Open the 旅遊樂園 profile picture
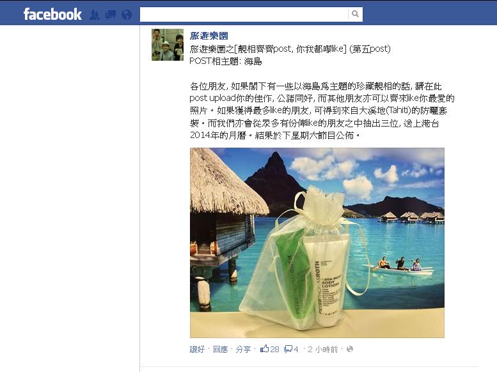Viewport: 497px width, 372px height. [168, 45]
